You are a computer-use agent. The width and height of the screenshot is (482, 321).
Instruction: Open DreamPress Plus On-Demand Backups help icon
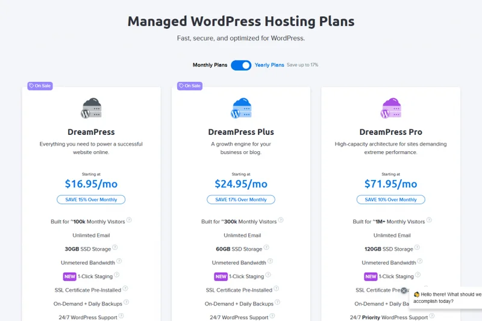(277, 302)
